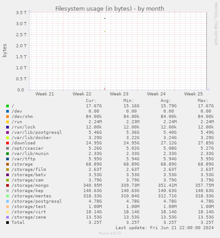Image resolution: width=220 pixels, height=238 pixels.
Task: Click the Max: column header
Action: tap(203, 101)
